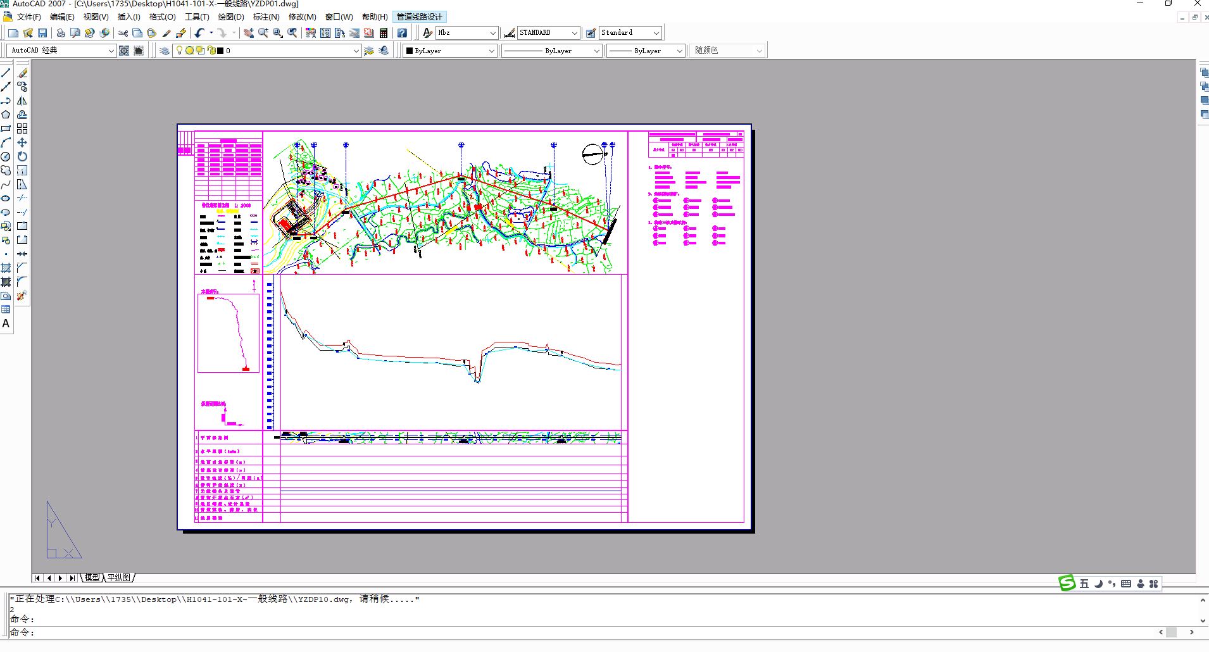Toggle layer 0 lock padlock icon
The image size is (1209, 652).
(x=211, y=51)
